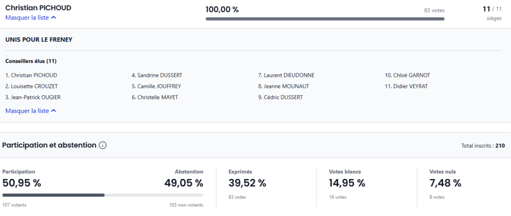Click the Conseillers élus (11) label

30,61
